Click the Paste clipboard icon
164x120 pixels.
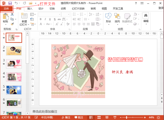click(6, 16)
